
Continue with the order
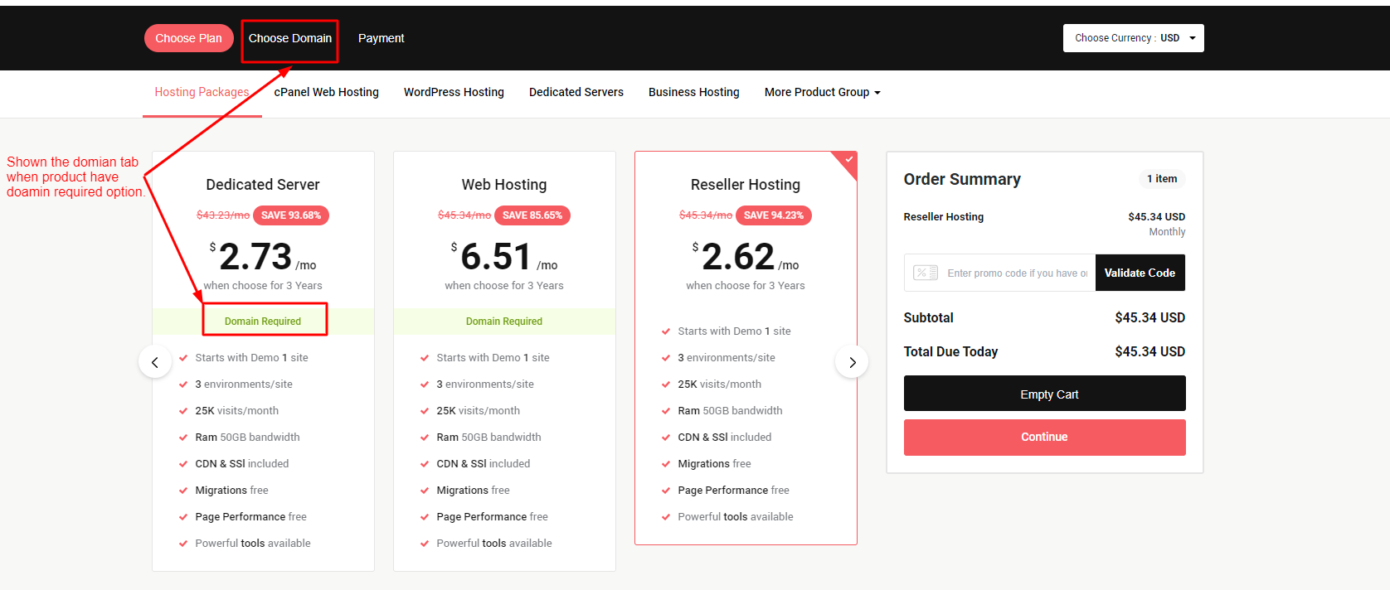(1045, 437)
